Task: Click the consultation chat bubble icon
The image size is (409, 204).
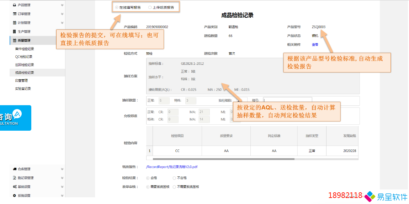Action: click(17, 113)
